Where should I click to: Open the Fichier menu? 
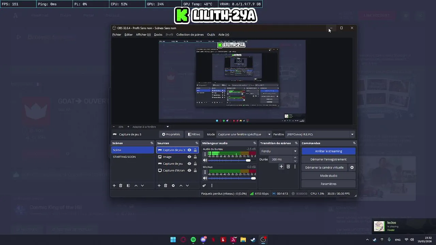(x=117, y=35)
